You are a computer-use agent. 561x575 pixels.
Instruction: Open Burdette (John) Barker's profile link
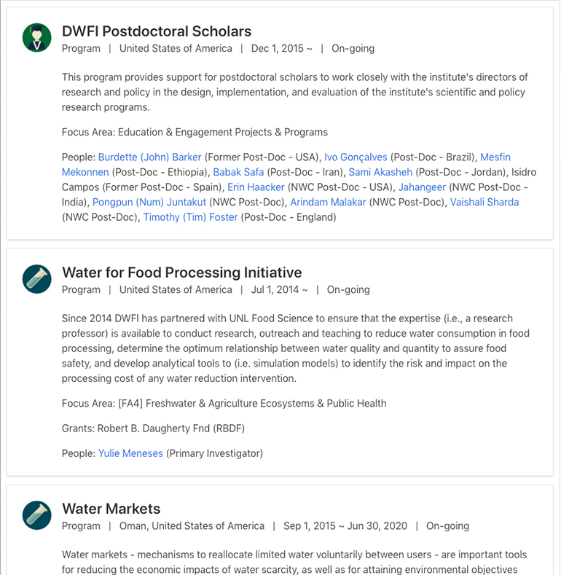click(x=149, y=157)
